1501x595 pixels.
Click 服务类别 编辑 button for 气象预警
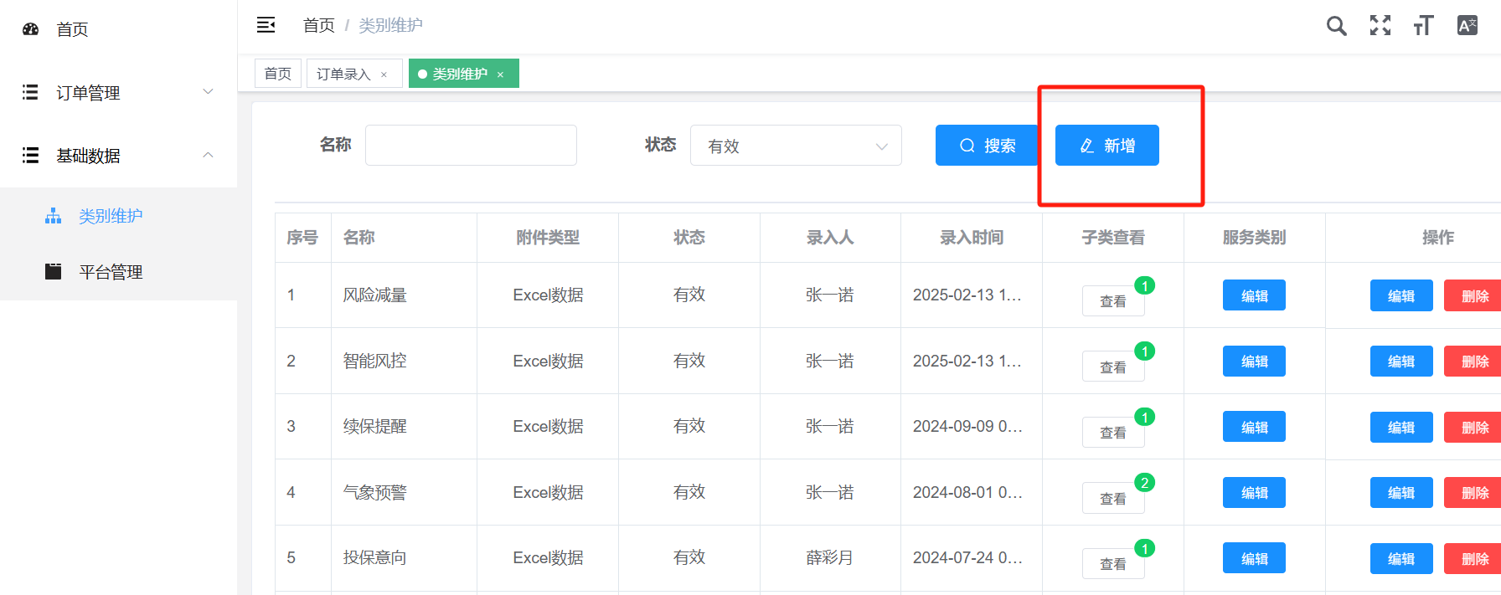tap(1254, 492)
